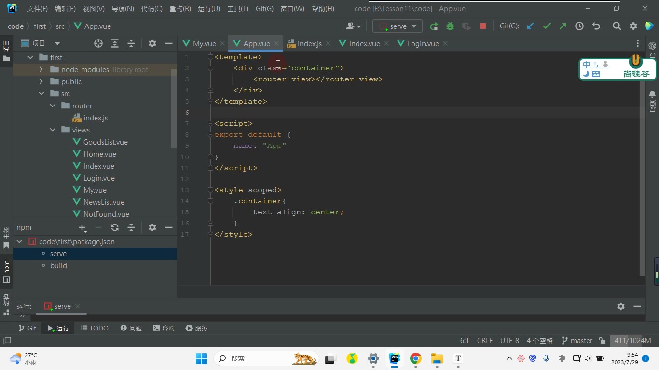Switch to the index.js editor tab
Image resolution: width=659 pixels, height=370 pixels.
pyautogui.click(x=309, y=43)
